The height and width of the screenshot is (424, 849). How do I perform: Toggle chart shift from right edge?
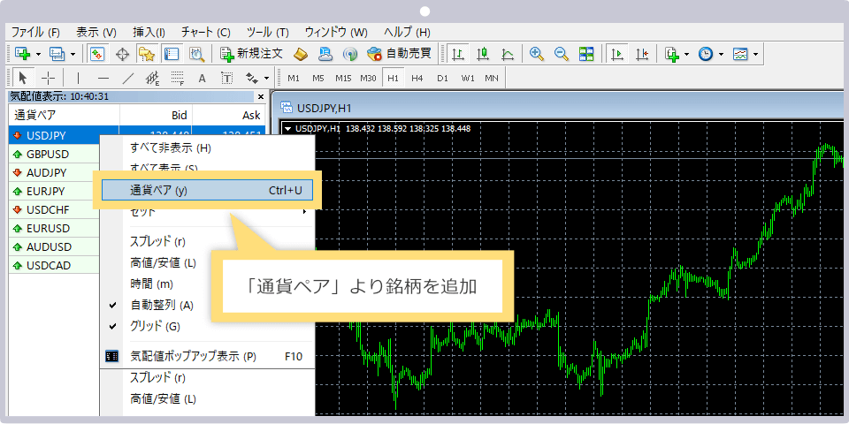[x=642, y=54]
